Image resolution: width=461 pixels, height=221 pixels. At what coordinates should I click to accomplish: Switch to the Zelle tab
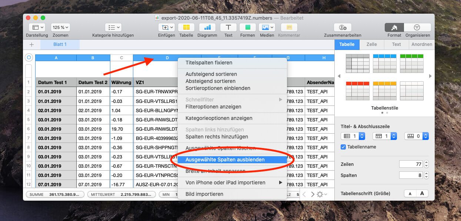[371, 44]
